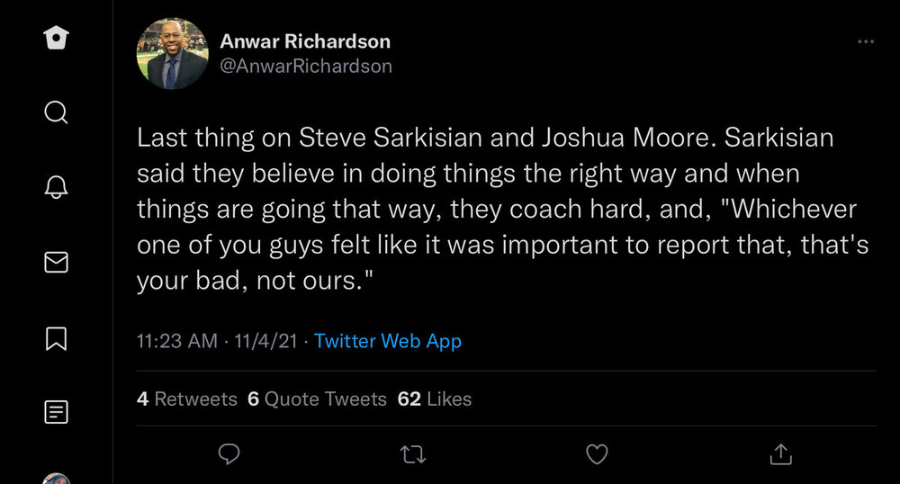The image size is (900, 484).
Task: Like the tweet with heart icon
Action: tap(597, 454)
